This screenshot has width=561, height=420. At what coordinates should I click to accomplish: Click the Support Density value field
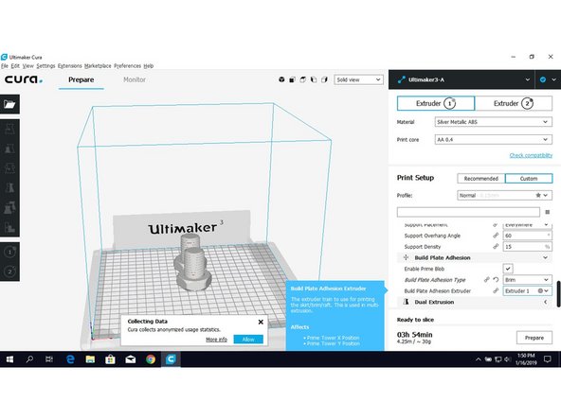(527, 247)
